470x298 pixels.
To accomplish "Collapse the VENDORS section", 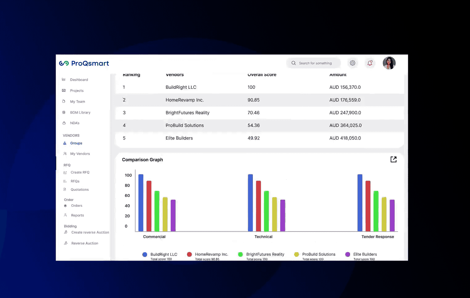I will [71, 135].
